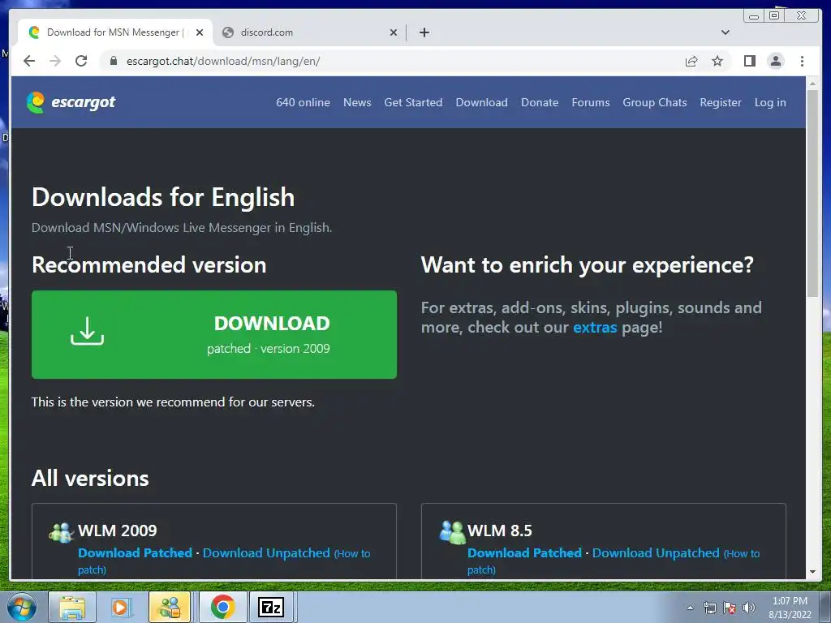This screenshot has height=623, width=831.
Task: Close the Download for MSN Messenger tab
Action: 200,32
